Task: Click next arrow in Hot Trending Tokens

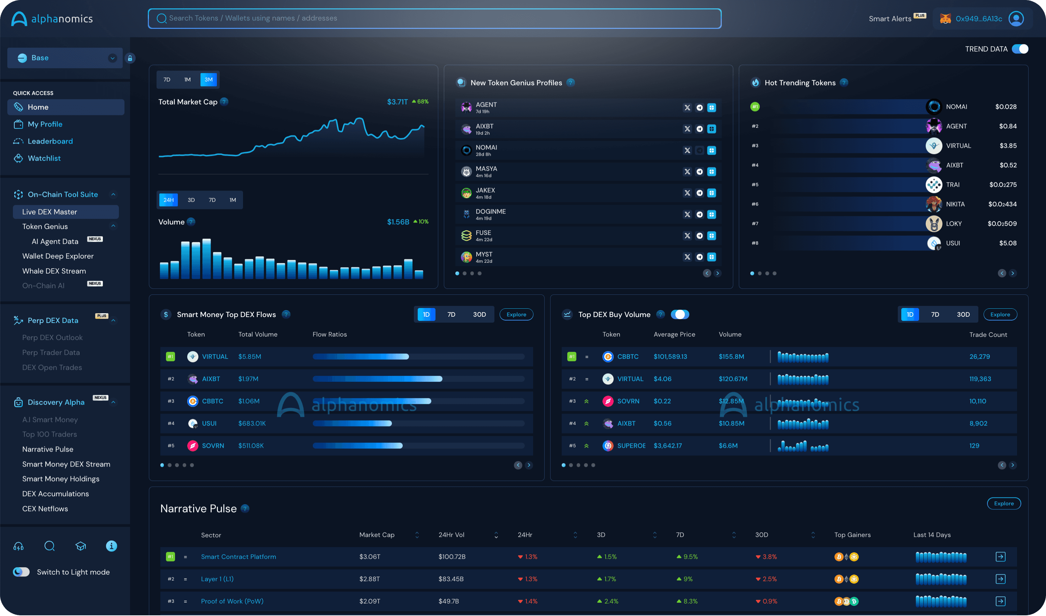Action: click(x=1013, y=273)
